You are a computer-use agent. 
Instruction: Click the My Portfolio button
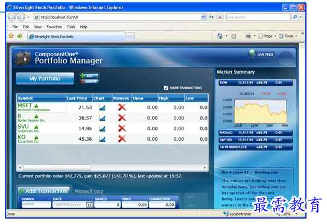click(x=45, y=78)
